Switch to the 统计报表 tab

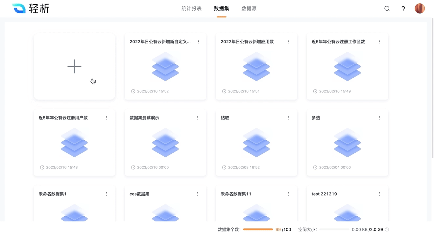(191, 9)
